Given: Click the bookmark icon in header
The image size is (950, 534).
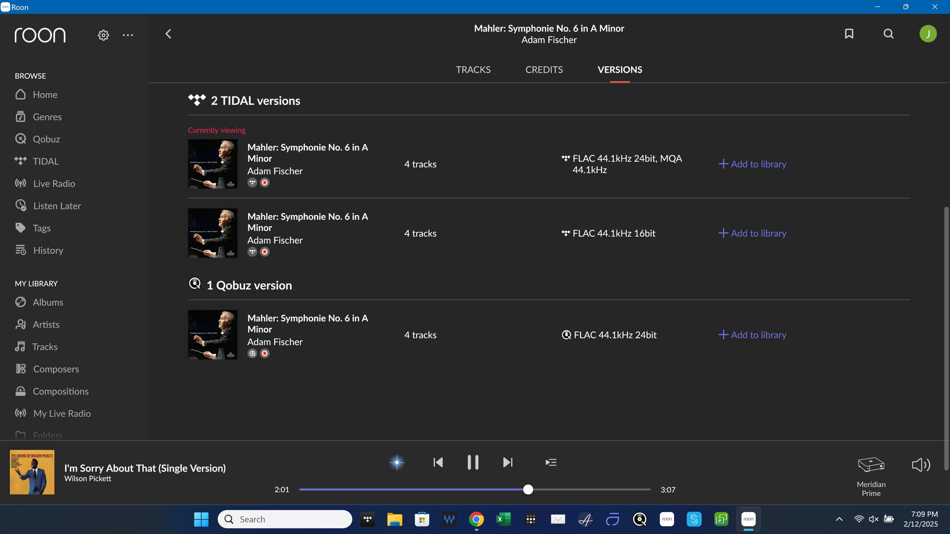Looking at the screenshot, I should click(849, 34).
